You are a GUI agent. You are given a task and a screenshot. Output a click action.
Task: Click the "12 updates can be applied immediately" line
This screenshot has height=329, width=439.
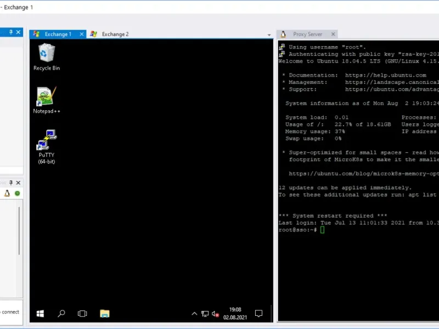[345, 188]
